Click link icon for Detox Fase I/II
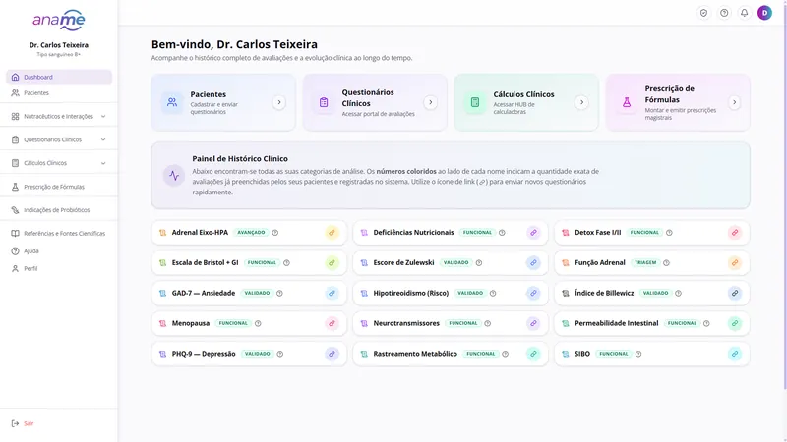The height and width of the screenshot is (442, 787). click(x=734, y=233)
